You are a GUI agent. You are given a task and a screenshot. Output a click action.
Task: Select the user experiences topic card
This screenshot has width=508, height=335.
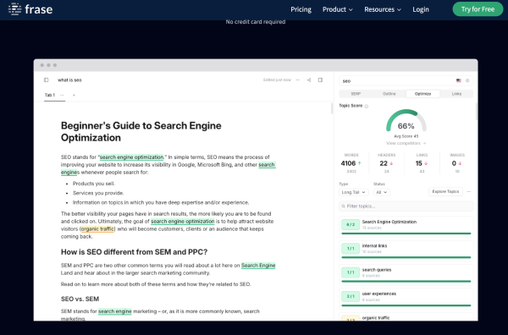click(x=406, y=298)
